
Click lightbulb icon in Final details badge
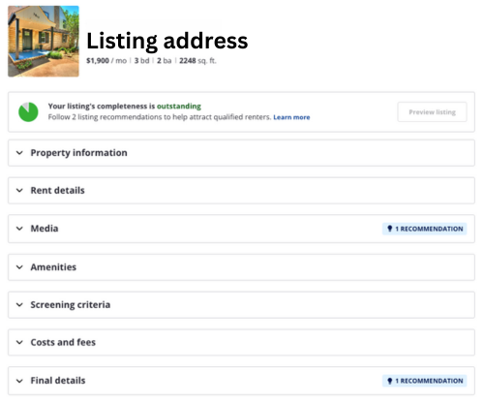(390, 381)
